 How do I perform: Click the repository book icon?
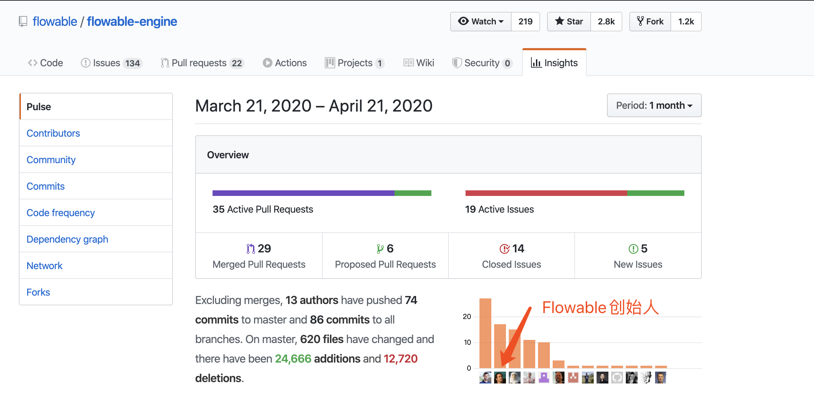coord(23,22)
